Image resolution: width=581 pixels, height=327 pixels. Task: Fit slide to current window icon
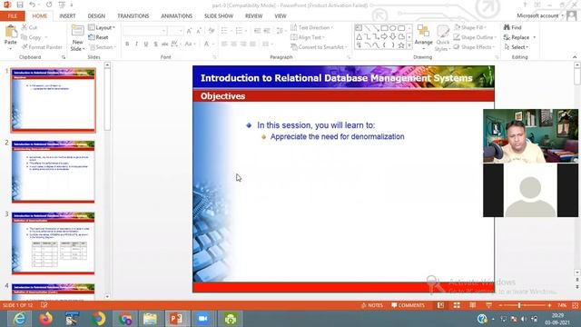pyautogui.click(x=575, y=305)
